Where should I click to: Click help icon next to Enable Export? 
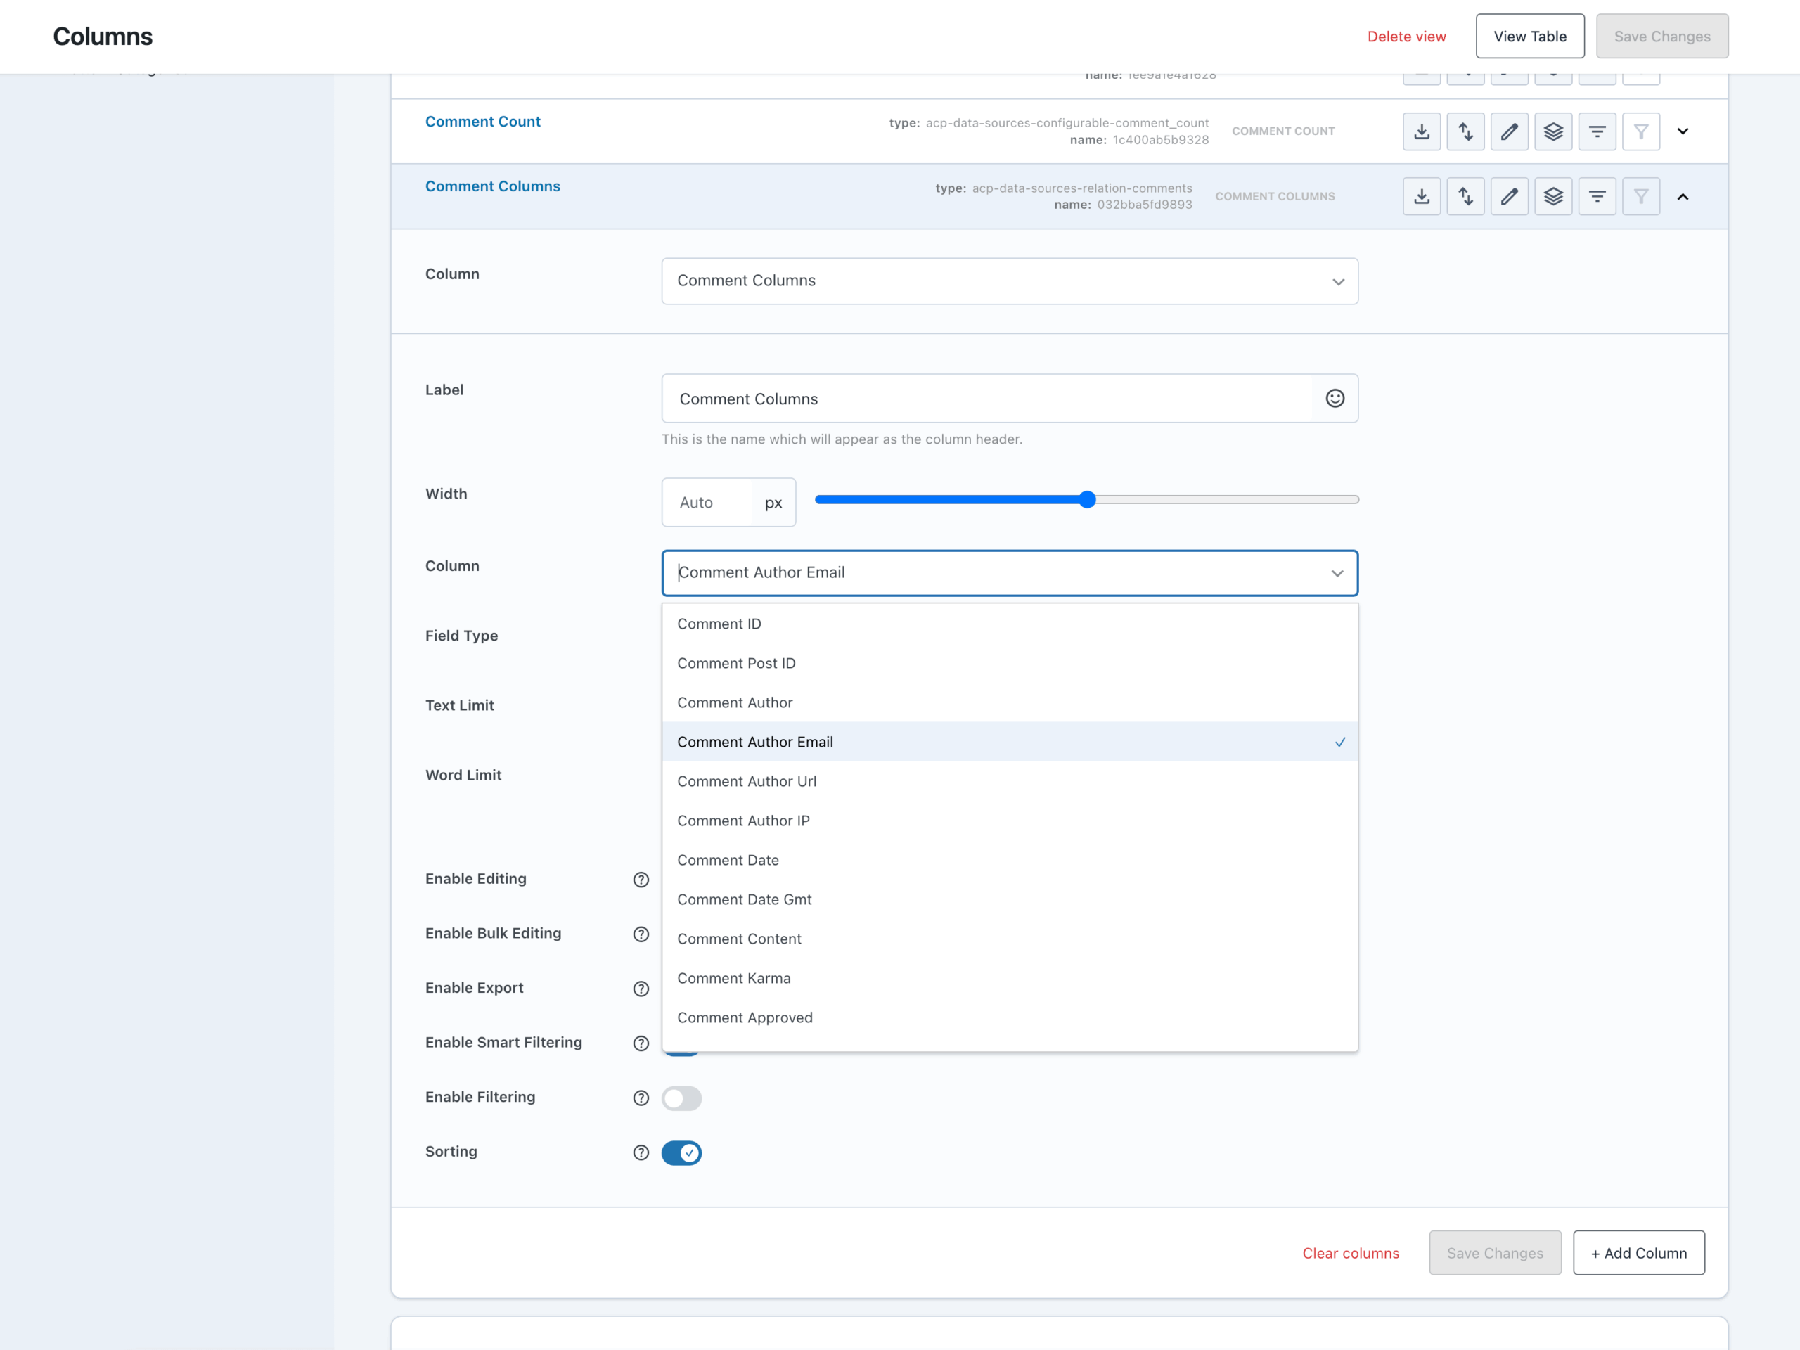tap(641, 988)
